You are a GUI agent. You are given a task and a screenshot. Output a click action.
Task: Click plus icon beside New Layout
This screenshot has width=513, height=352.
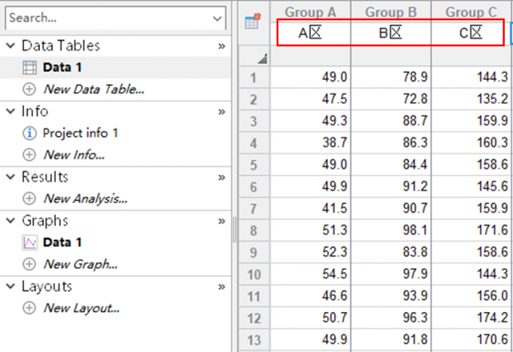point(30,308)
